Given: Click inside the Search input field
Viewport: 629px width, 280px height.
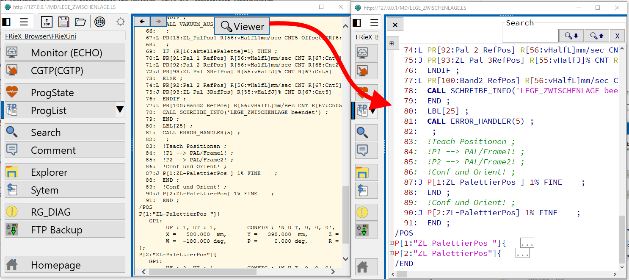Looking at the screenshot, I should coord(530,36).
